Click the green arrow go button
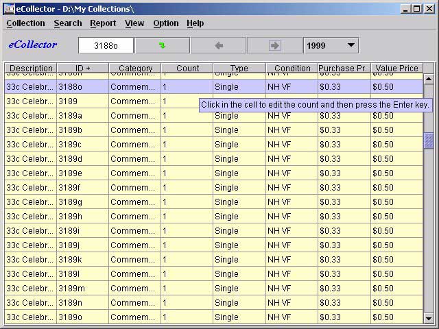 click(x=162, y=46)
